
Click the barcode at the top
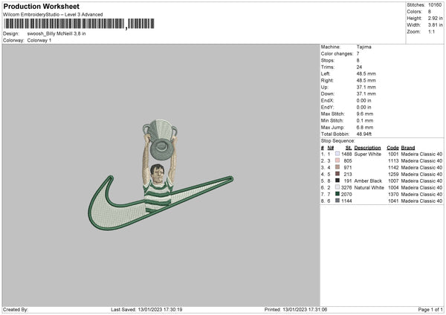[x=79, y=24]
